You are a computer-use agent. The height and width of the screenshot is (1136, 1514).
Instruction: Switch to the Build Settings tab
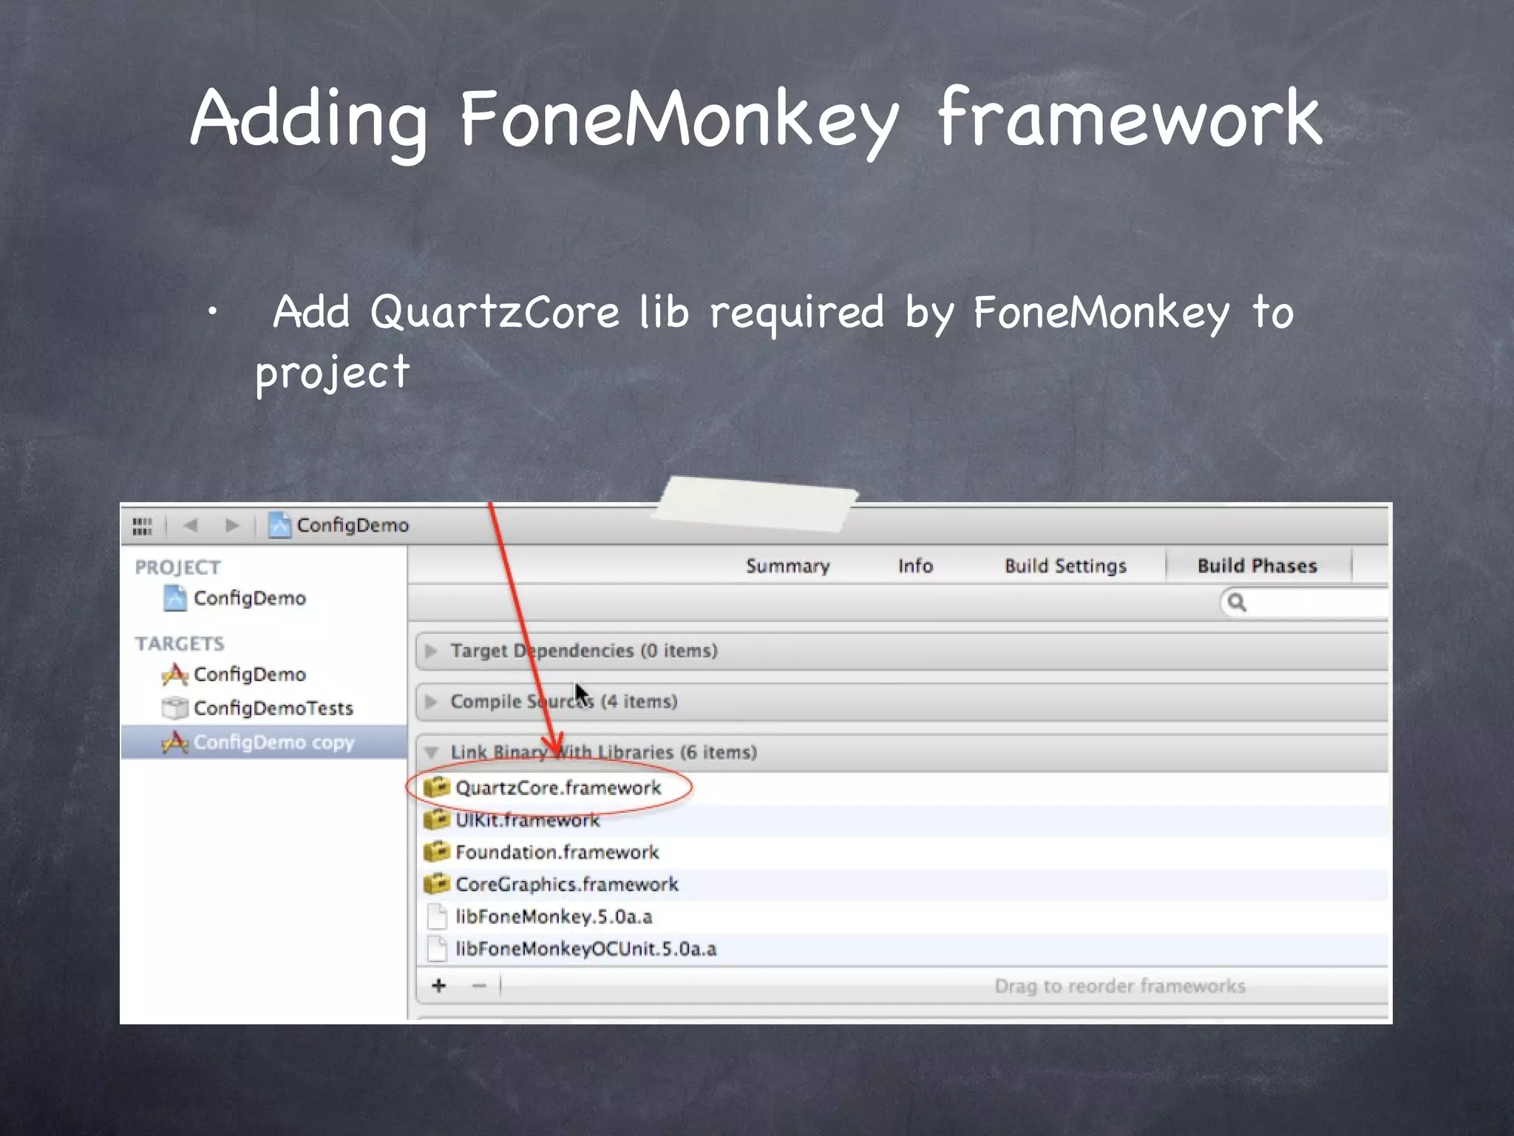(1065, 566)
